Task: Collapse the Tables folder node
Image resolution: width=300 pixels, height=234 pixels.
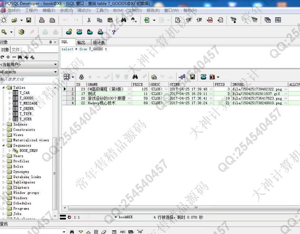Action: point(3,87)
